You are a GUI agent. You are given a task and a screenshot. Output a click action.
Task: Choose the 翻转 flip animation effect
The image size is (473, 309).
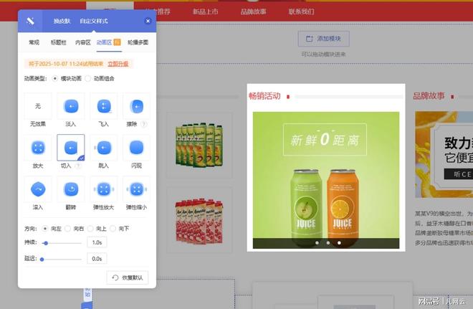(x=71, y=190)
